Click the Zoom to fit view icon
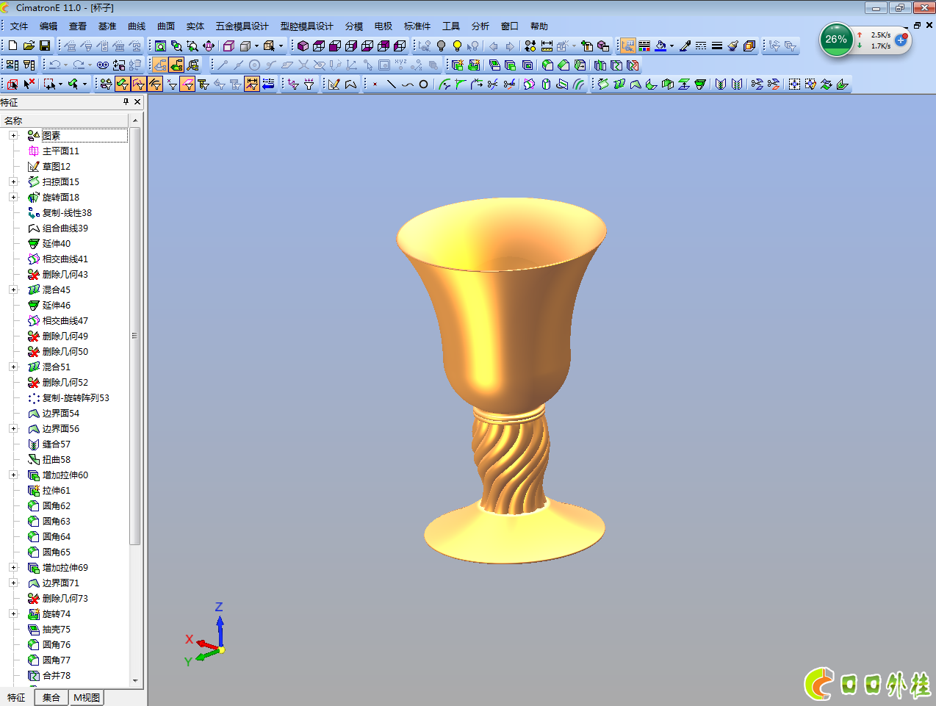 point(160,46)
